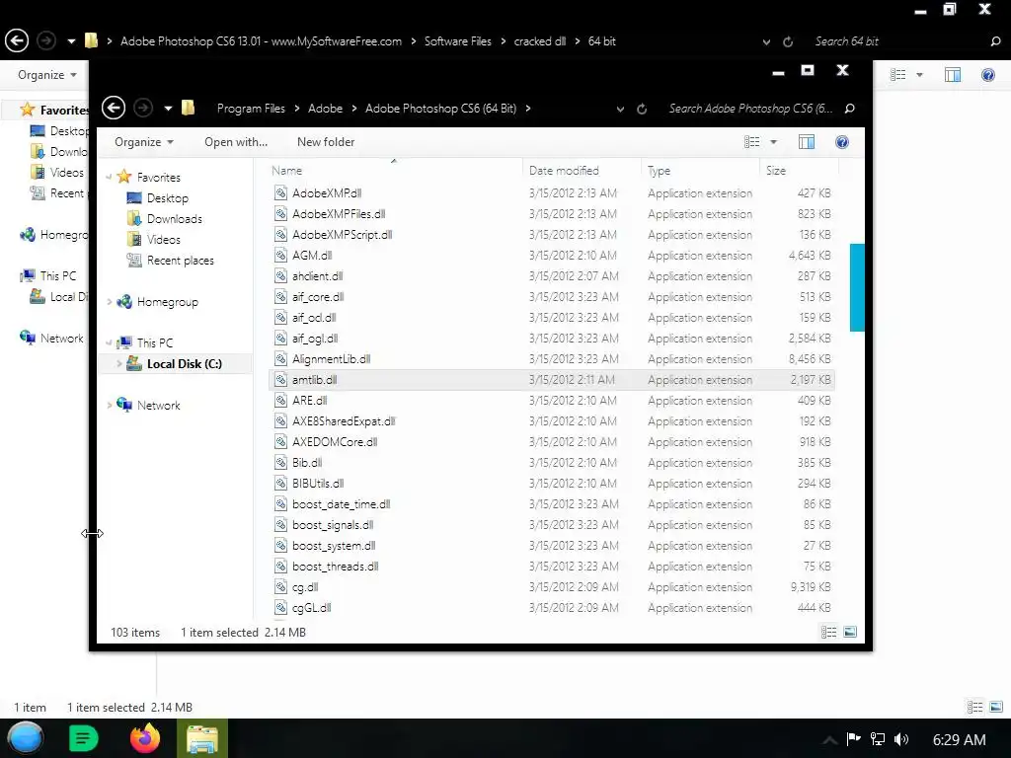Screen dimensions: 1011x758
Task: Select ahclient.dll file icon
Action: pyautogui.click(x=280, y=276)
